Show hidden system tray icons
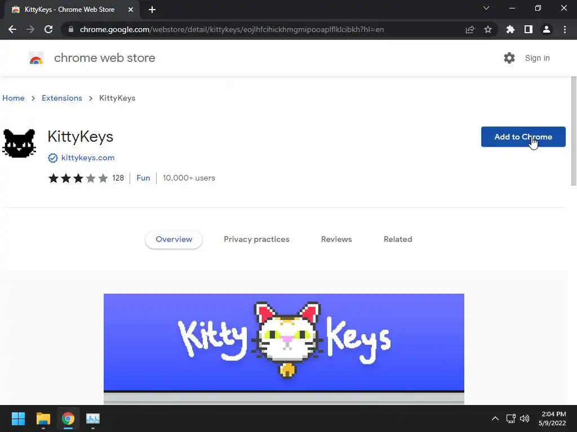577x432 pixels. (x=495, y=418)
